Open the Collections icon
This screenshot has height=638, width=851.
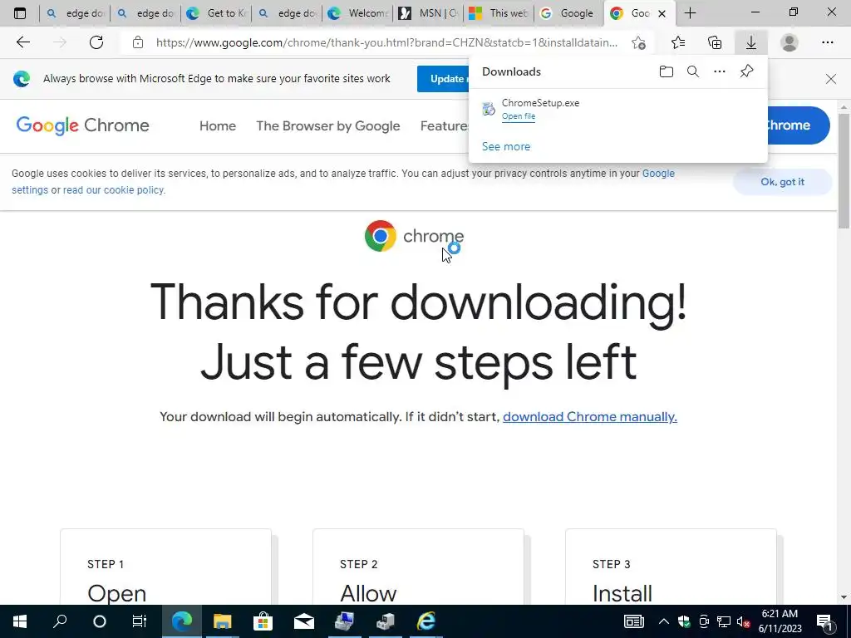(x=715, y=42)
